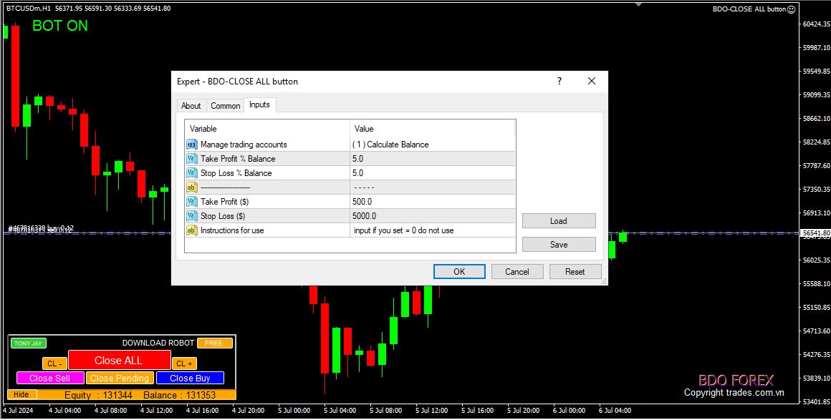This screenshot has width=831, height=420.
Task: Switch to the About tab
Action: click(x=191, y=106)
